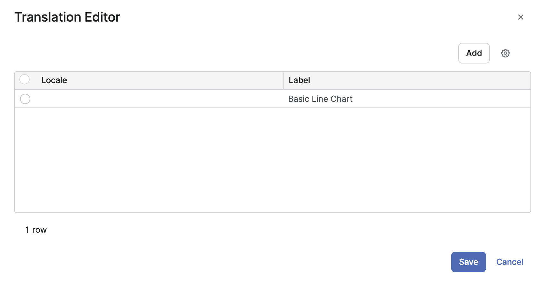Click blank row space right of Basic Line Chart
This screenshot has width=544, height=281.
click(442, 99)
